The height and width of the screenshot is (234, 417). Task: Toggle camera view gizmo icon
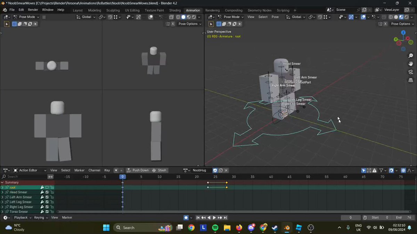pos(411,72)
